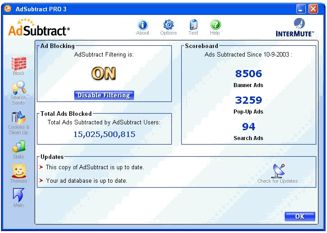The width and height of the screenshot is (327, 233).
Task: View the Stats section
Action: (x=18, y=147)
